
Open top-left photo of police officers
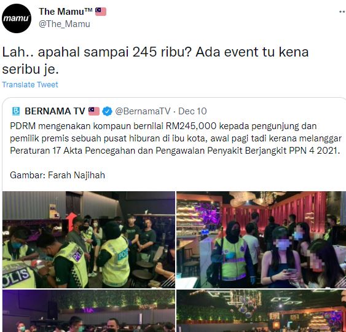point(88,240)
